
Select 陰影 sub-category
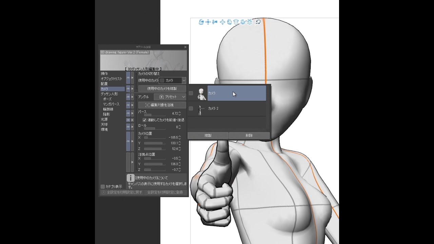(106, 114)
